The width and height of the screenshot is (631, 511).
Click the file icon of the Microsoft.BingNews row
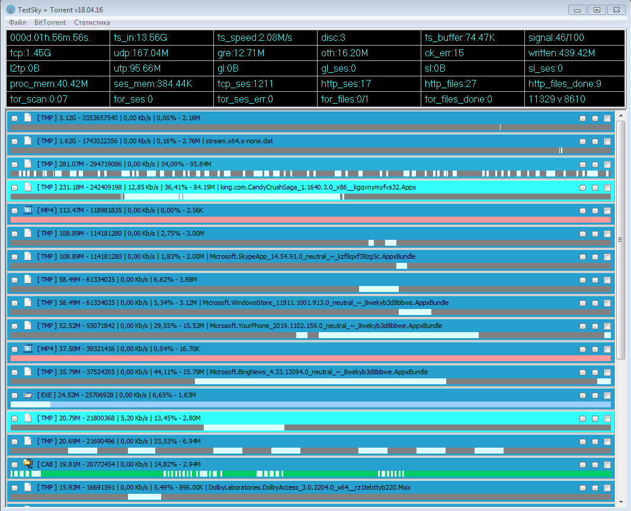pyautogui.click(x=27, y=372)
